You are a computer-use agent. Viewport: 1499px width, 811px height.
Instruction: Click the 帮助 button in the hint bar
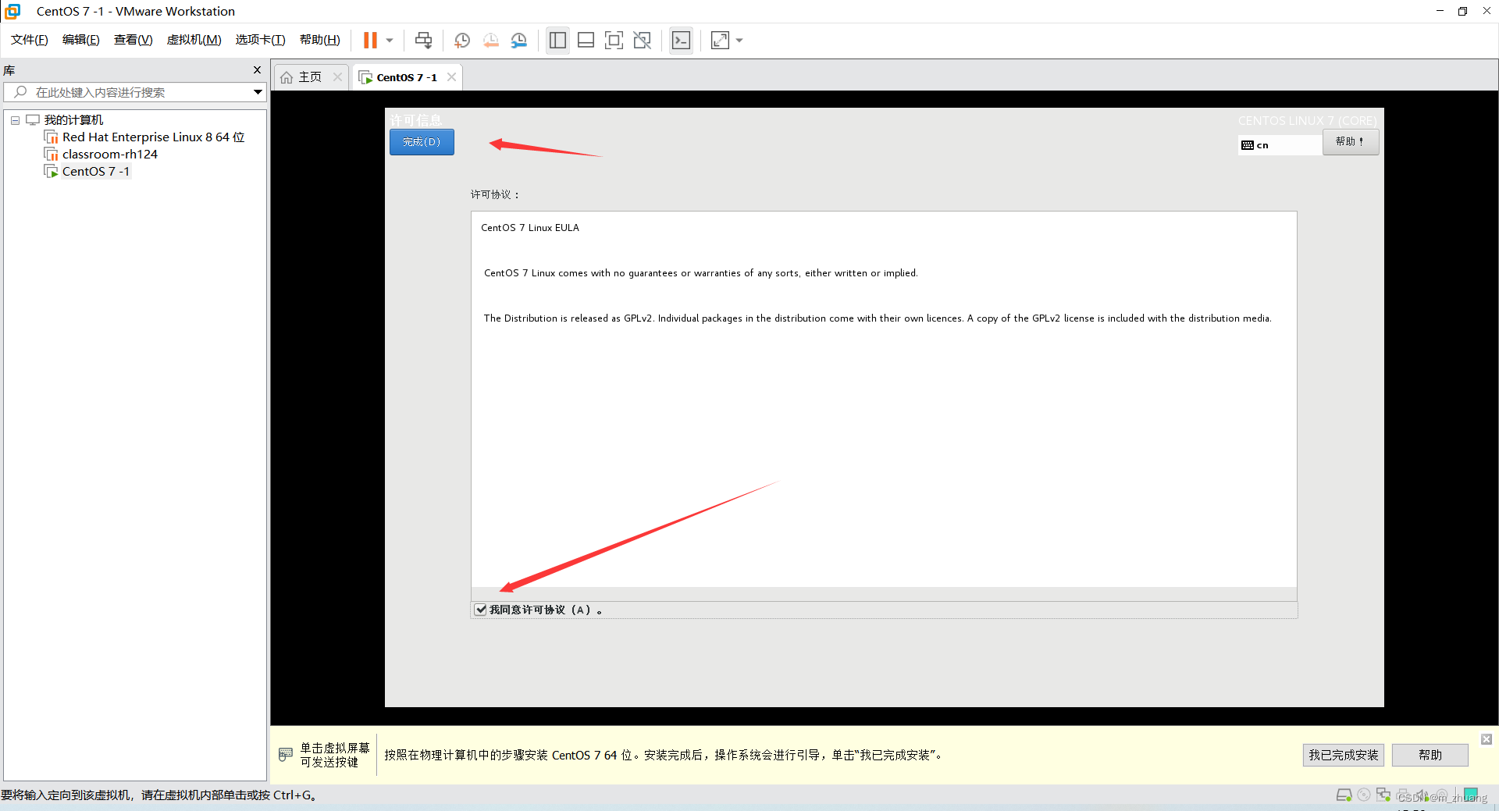[x=1430, y=755]
